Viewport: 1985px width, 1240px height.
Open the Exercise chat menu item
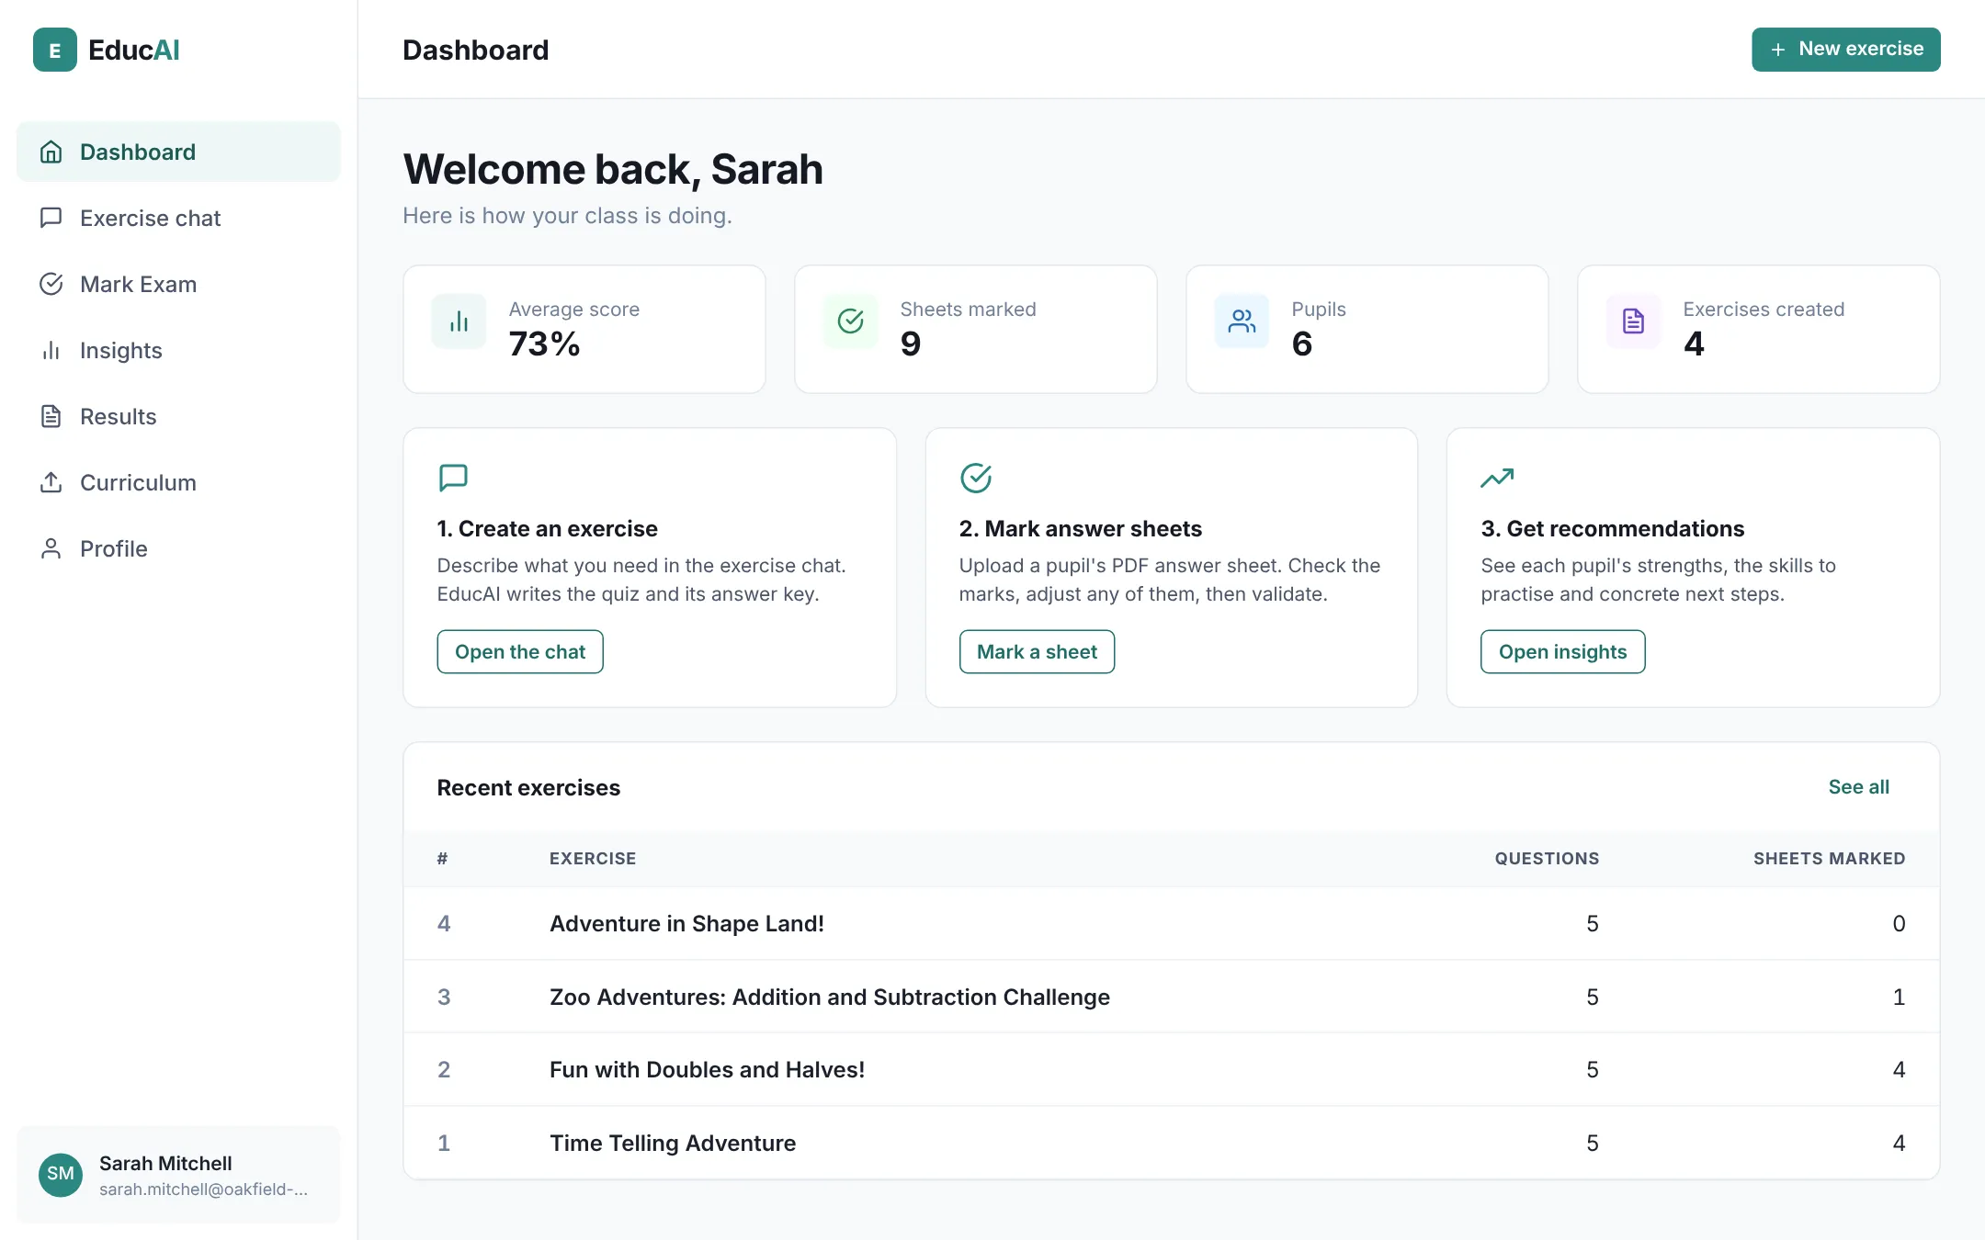(178, 218)
